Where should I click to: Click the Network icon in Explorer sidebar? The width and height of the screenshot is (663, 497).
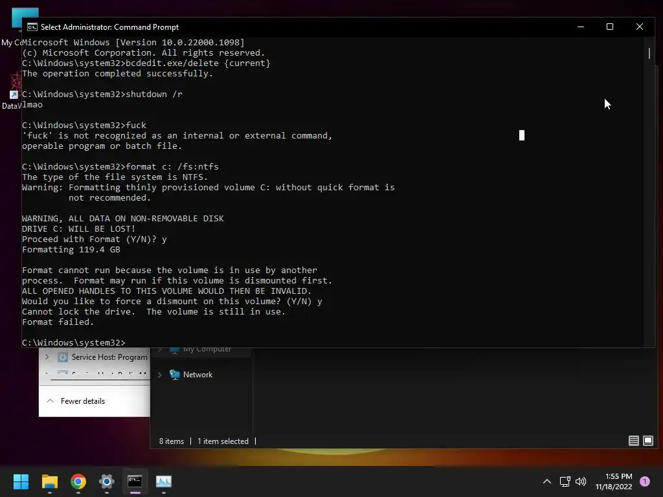[175, 375]
